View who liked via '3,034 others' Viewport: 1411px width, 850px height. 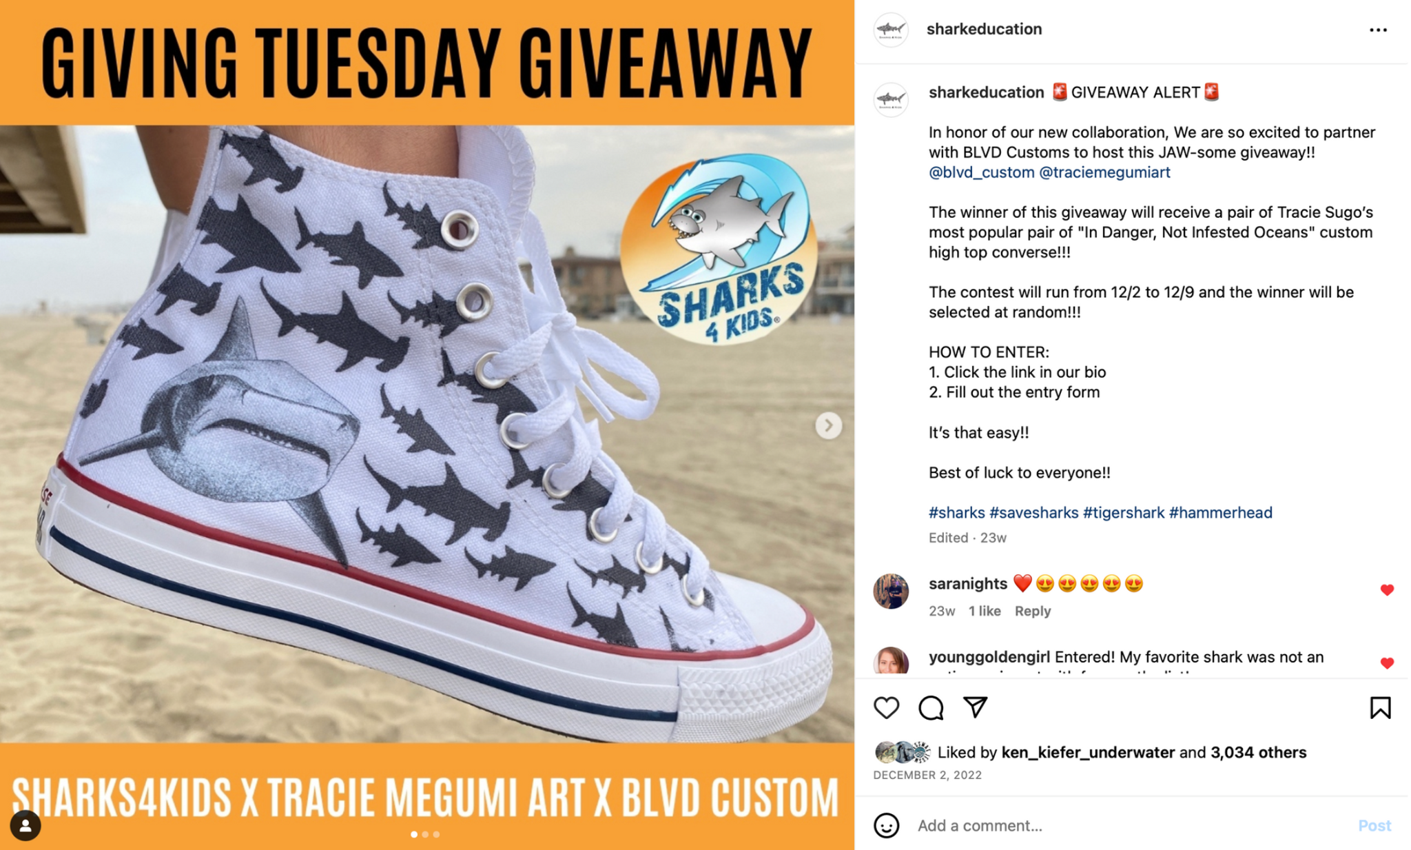(x=1258, y=752)
